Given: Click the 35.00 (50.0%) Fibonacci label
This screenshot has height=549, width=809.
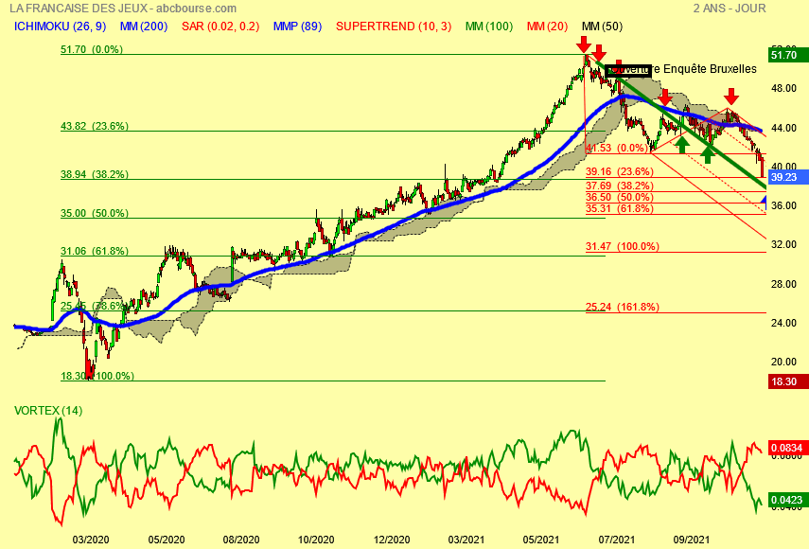Looking at the screenshot, I should tap(95, 213).
